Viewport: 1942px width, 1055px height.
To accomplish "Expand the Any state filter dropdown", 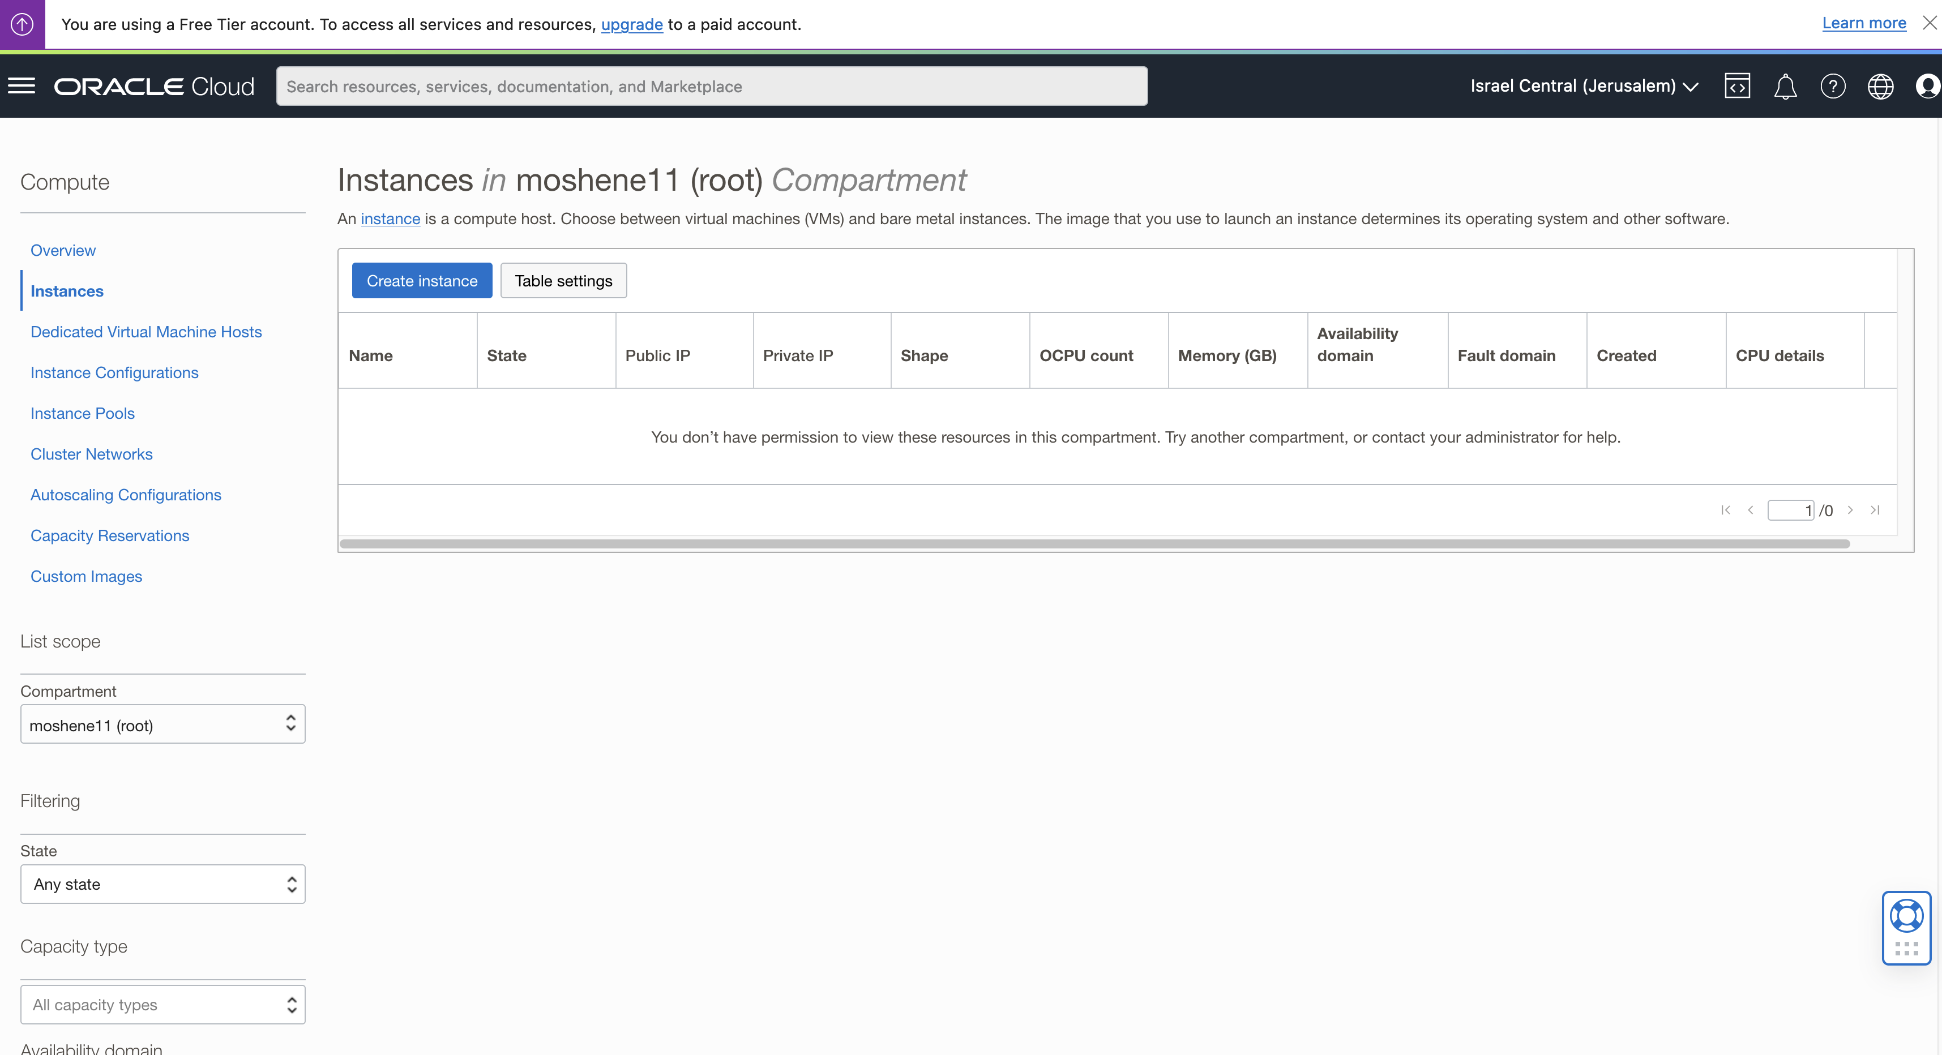I will pos(162,883).
